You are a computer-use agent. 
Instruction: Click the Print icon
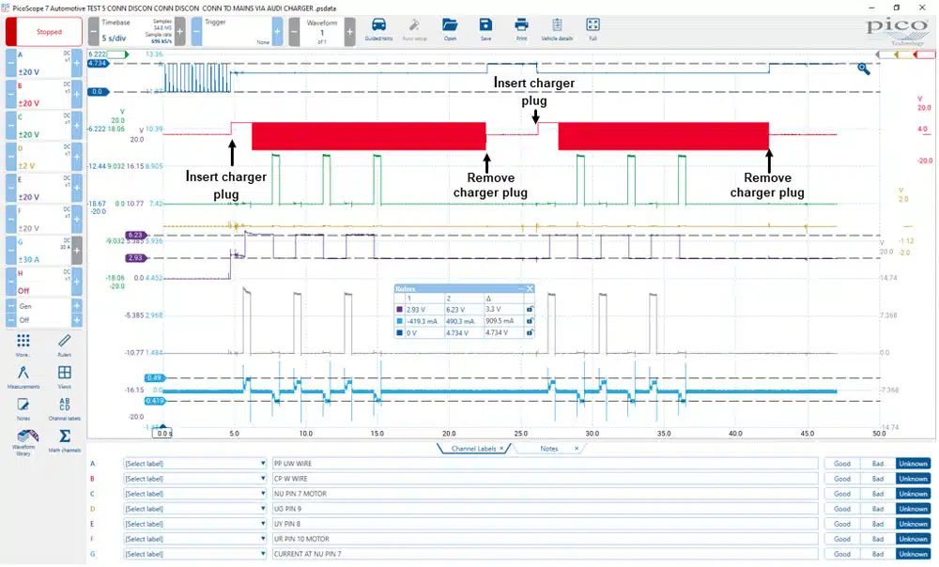(521, 25)
